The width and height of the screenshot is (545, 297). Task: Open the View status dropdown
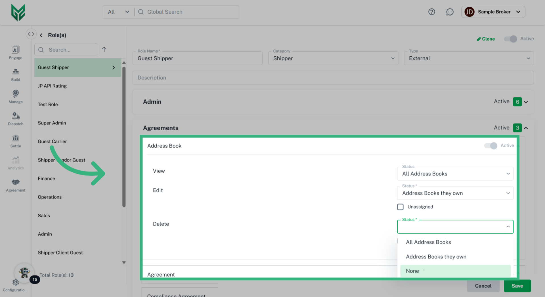coord(455,174)
